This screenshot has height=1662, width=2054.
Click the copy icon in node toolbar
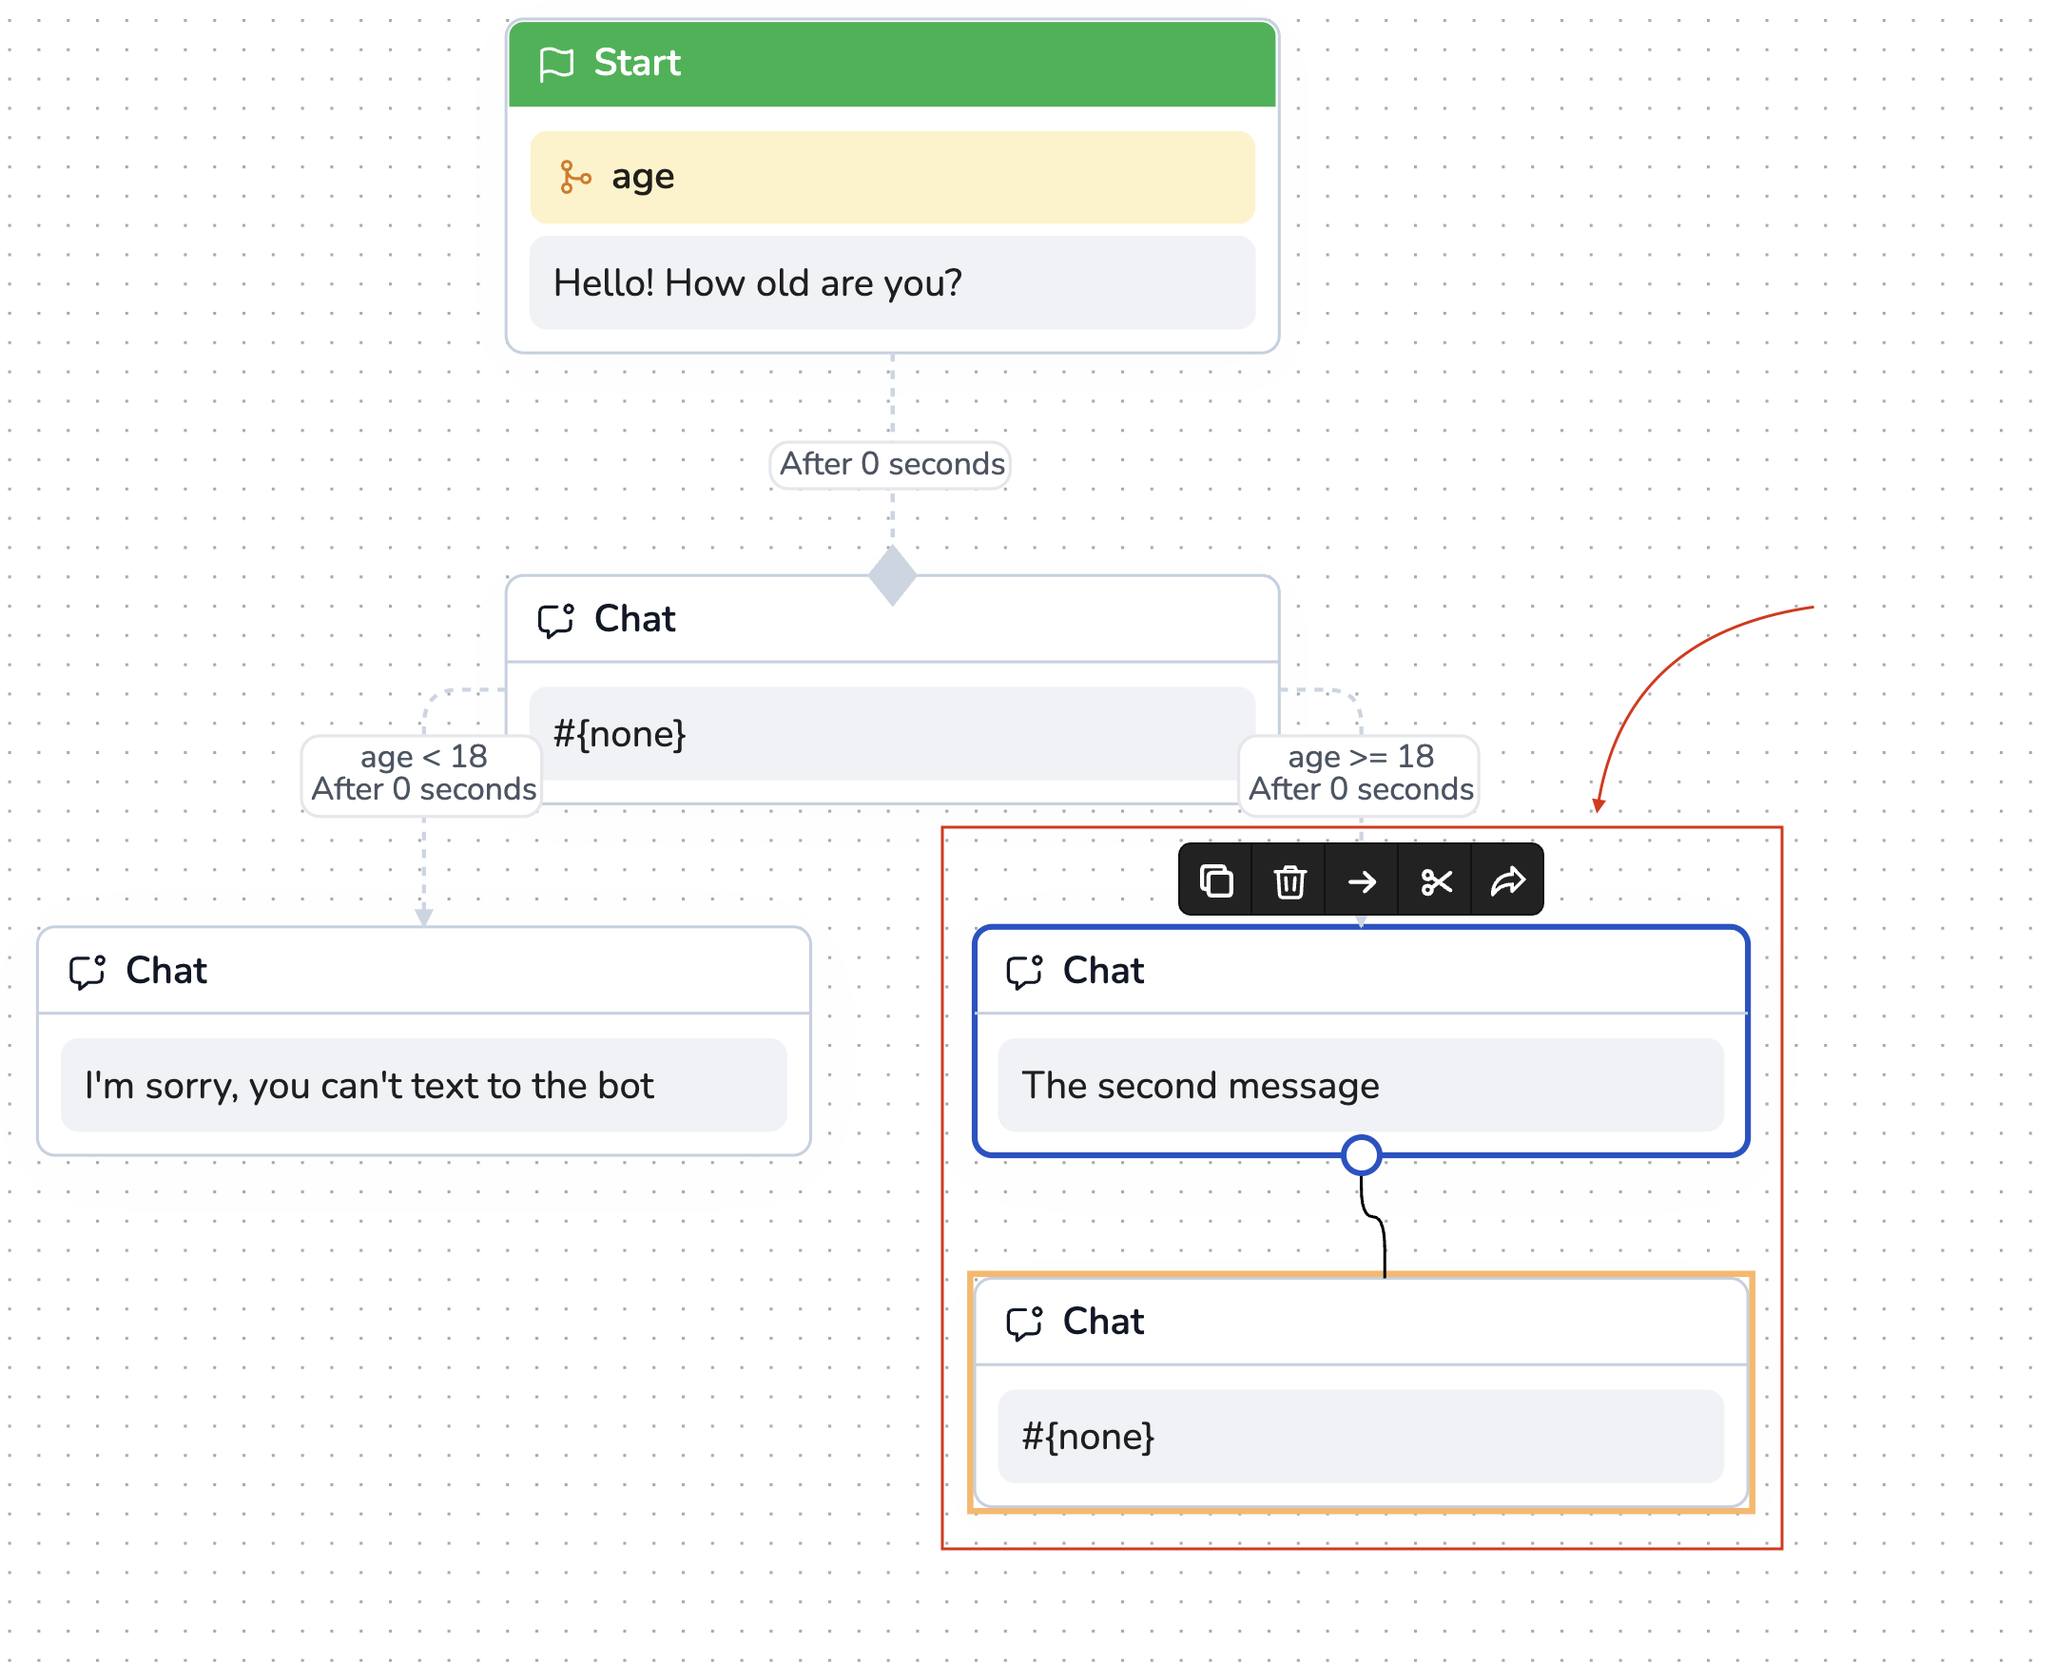coord(1216,880)
